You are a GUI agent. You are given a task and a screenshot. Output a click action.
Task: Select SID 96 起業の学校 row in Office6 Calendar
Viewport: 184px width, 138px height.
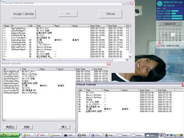(x=130, y=111)
